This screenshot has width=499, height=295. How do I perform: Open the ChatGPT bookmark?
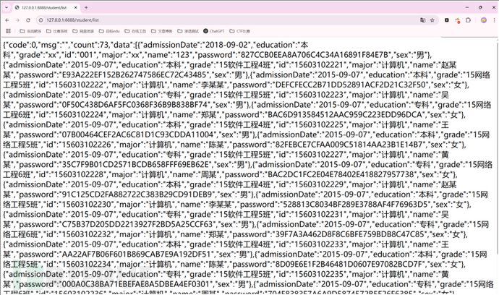pos(214,31)
